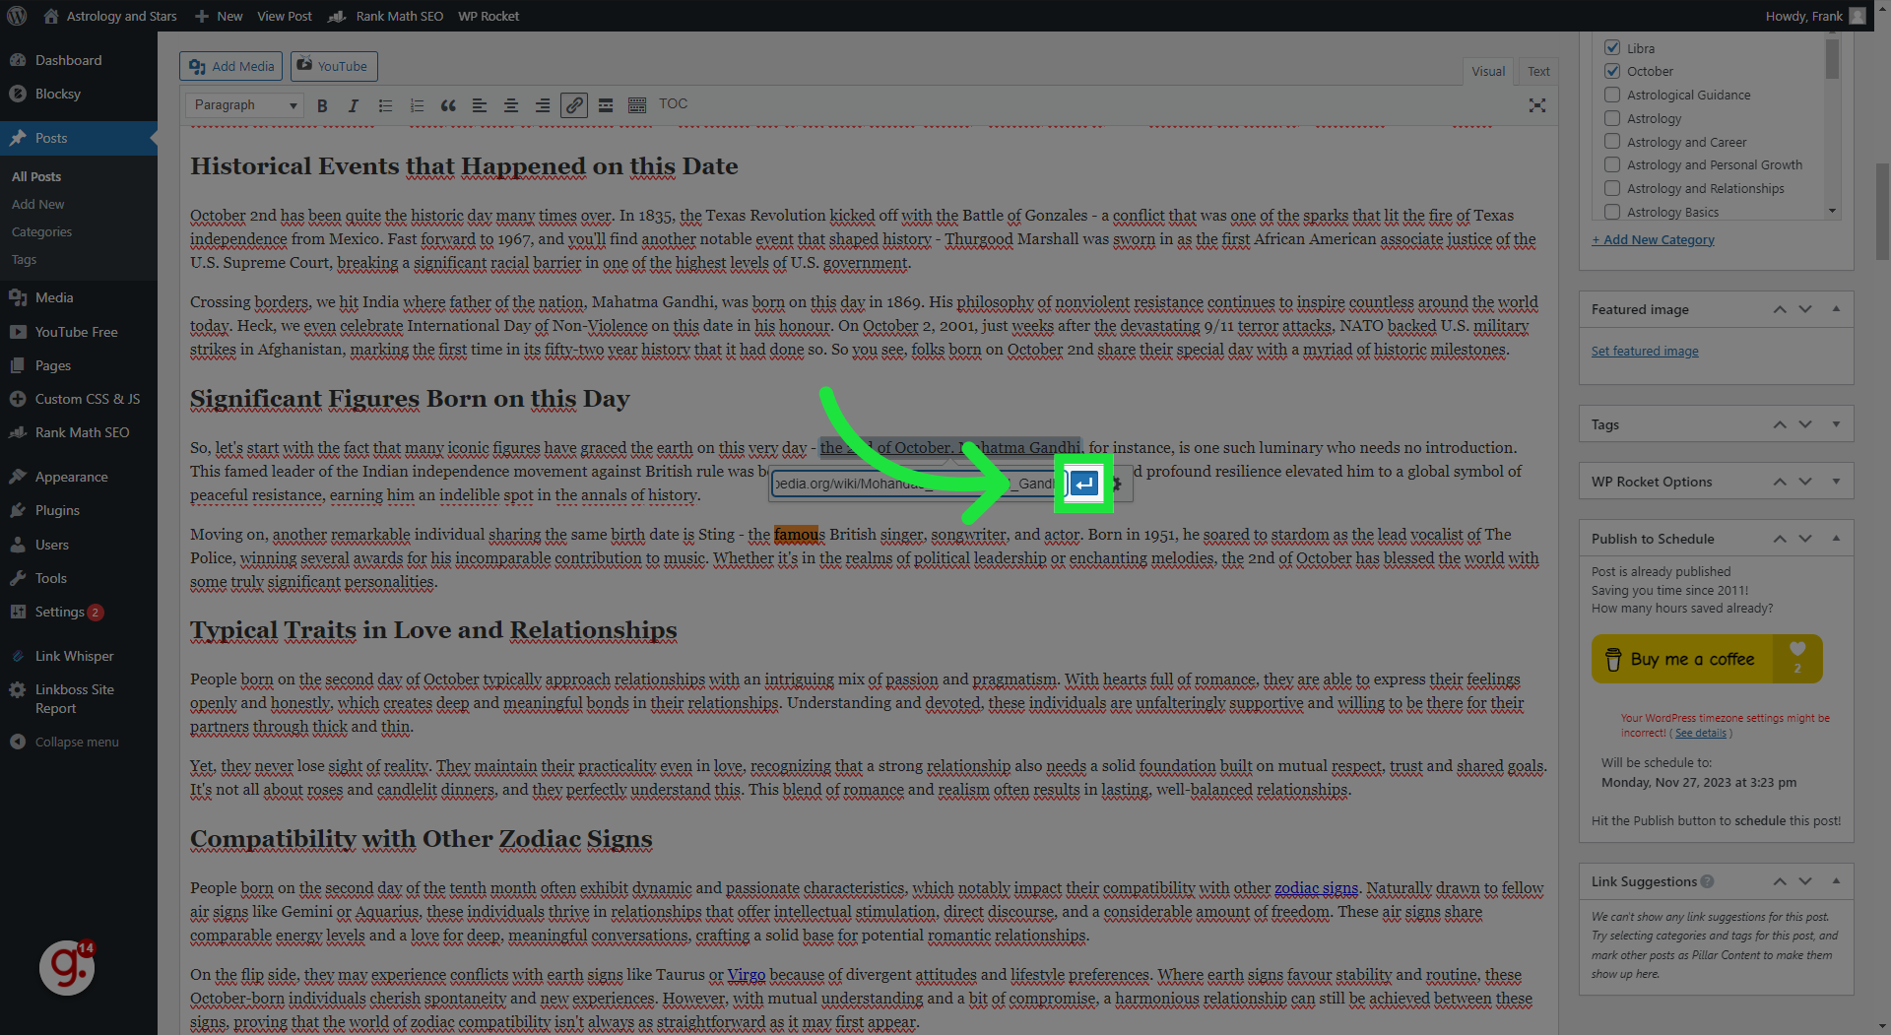1891x1035 pixels.
Task: Move Tags panel up
Action: (1780, 424)
